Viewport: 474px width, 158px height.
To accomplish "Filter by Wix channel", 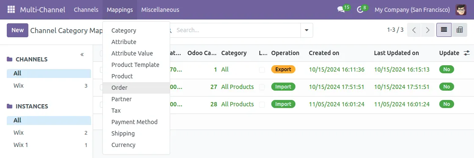I will coord(49,86).
